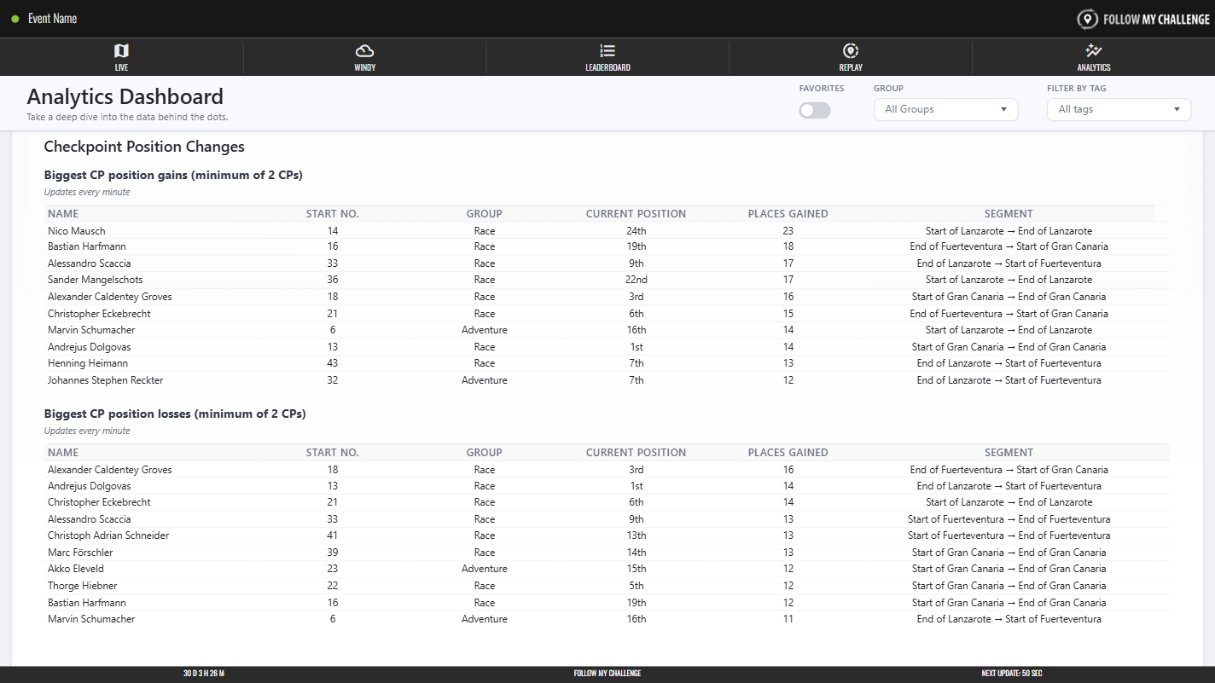
Task: Open the Analytics sparkle chart icon
Action: click(x=1093, y=51)
